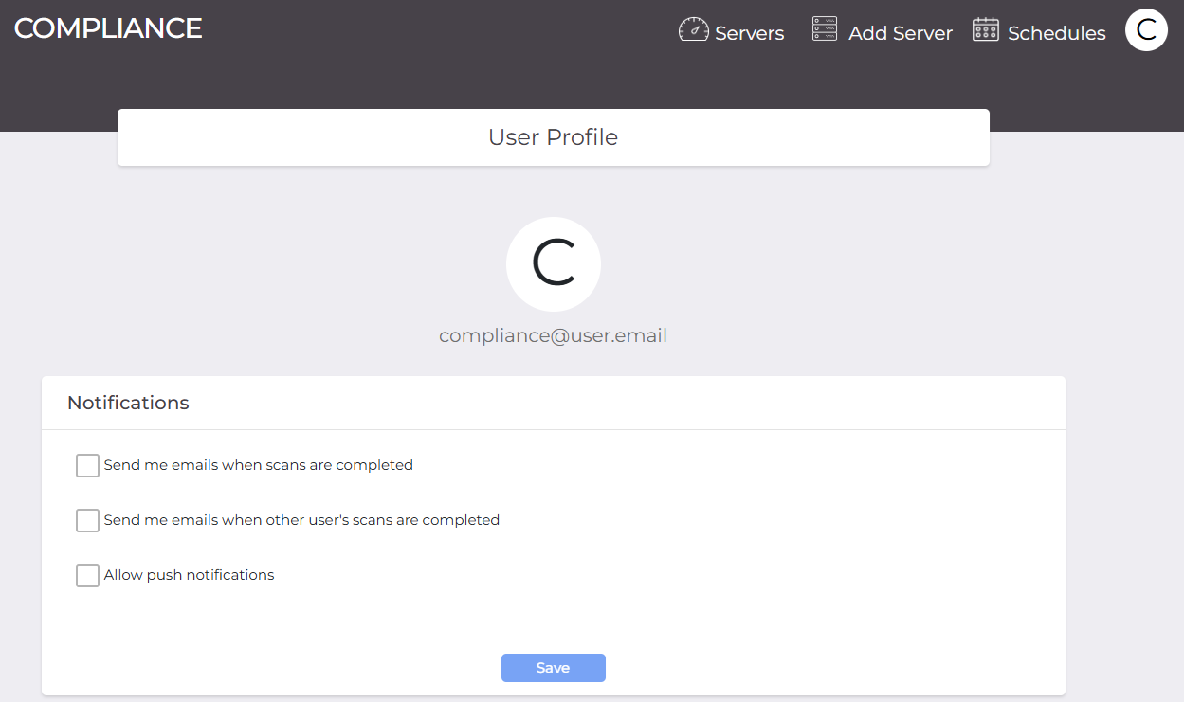Click the User Profile title
The width and height of the screenshot is (1184, 702).
click(x=553, y=137)
